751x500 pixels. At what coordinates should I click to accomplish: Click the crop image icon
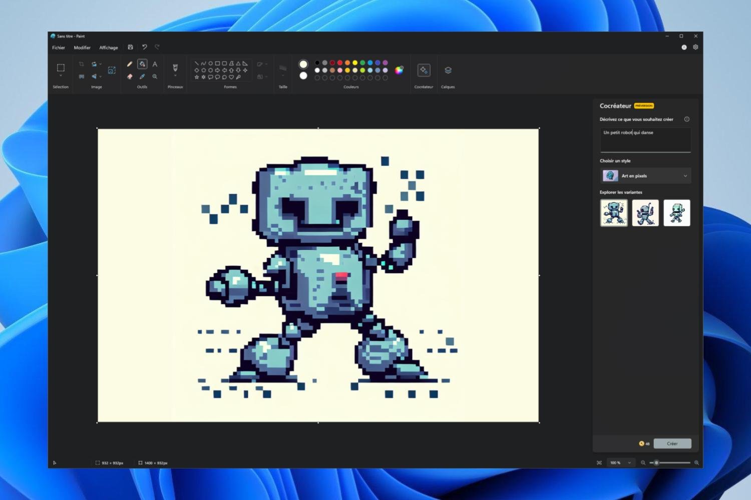point(81,64)
